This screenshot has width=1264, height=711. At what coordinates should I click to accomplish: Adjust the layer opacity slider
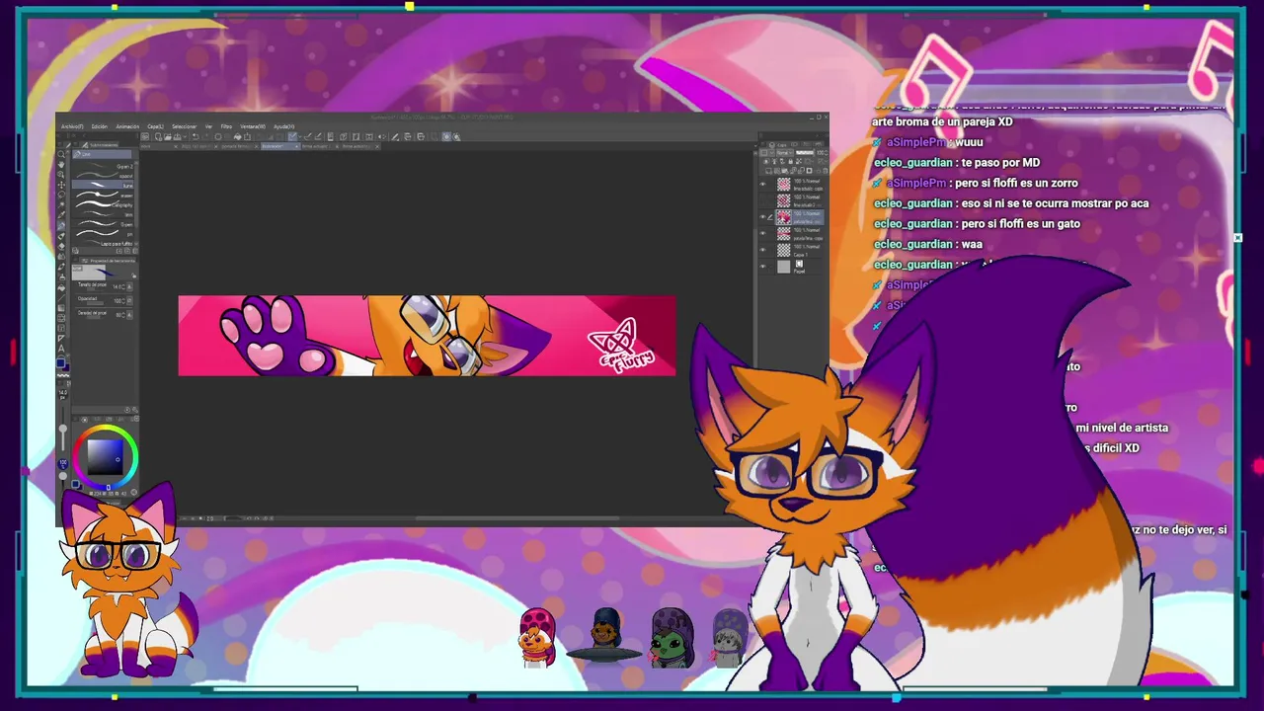pos(805,153)
